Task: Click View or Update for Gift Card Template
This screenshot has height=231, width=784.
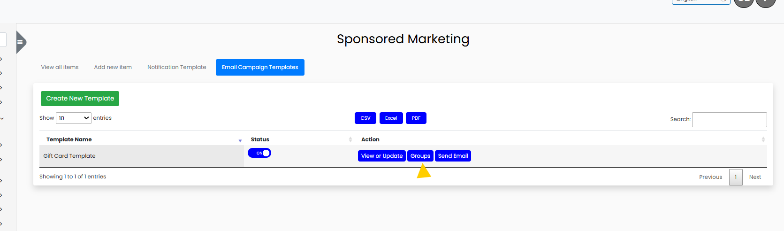Action: coord(382,156)
